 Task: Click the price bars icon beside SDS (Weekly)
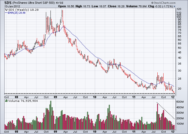coord(6,10)
